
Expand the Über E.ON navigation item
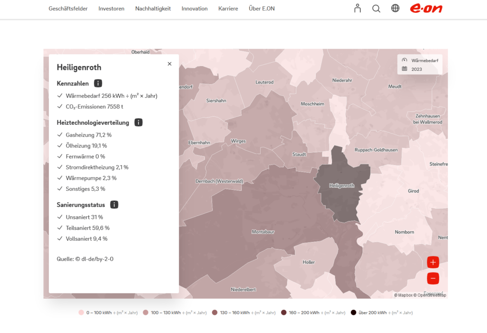coord(262,9)
